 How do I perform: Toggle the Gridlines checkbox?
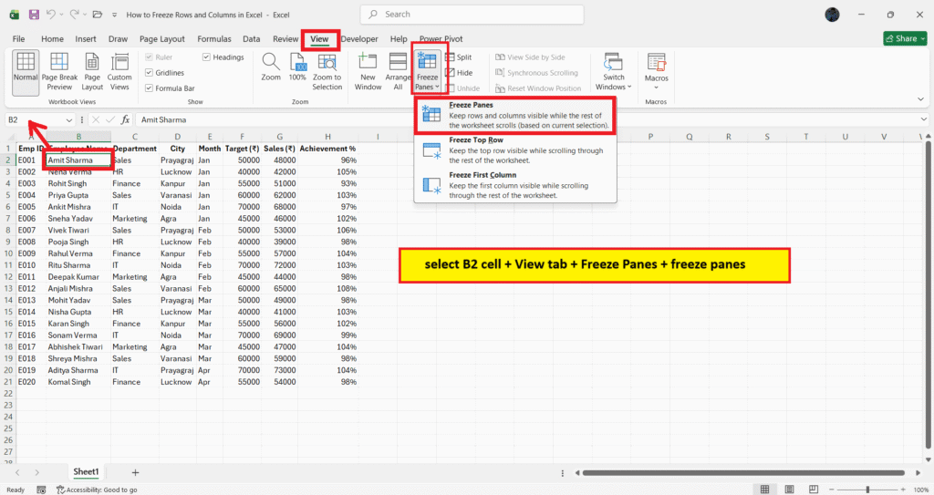pos(149,73)
